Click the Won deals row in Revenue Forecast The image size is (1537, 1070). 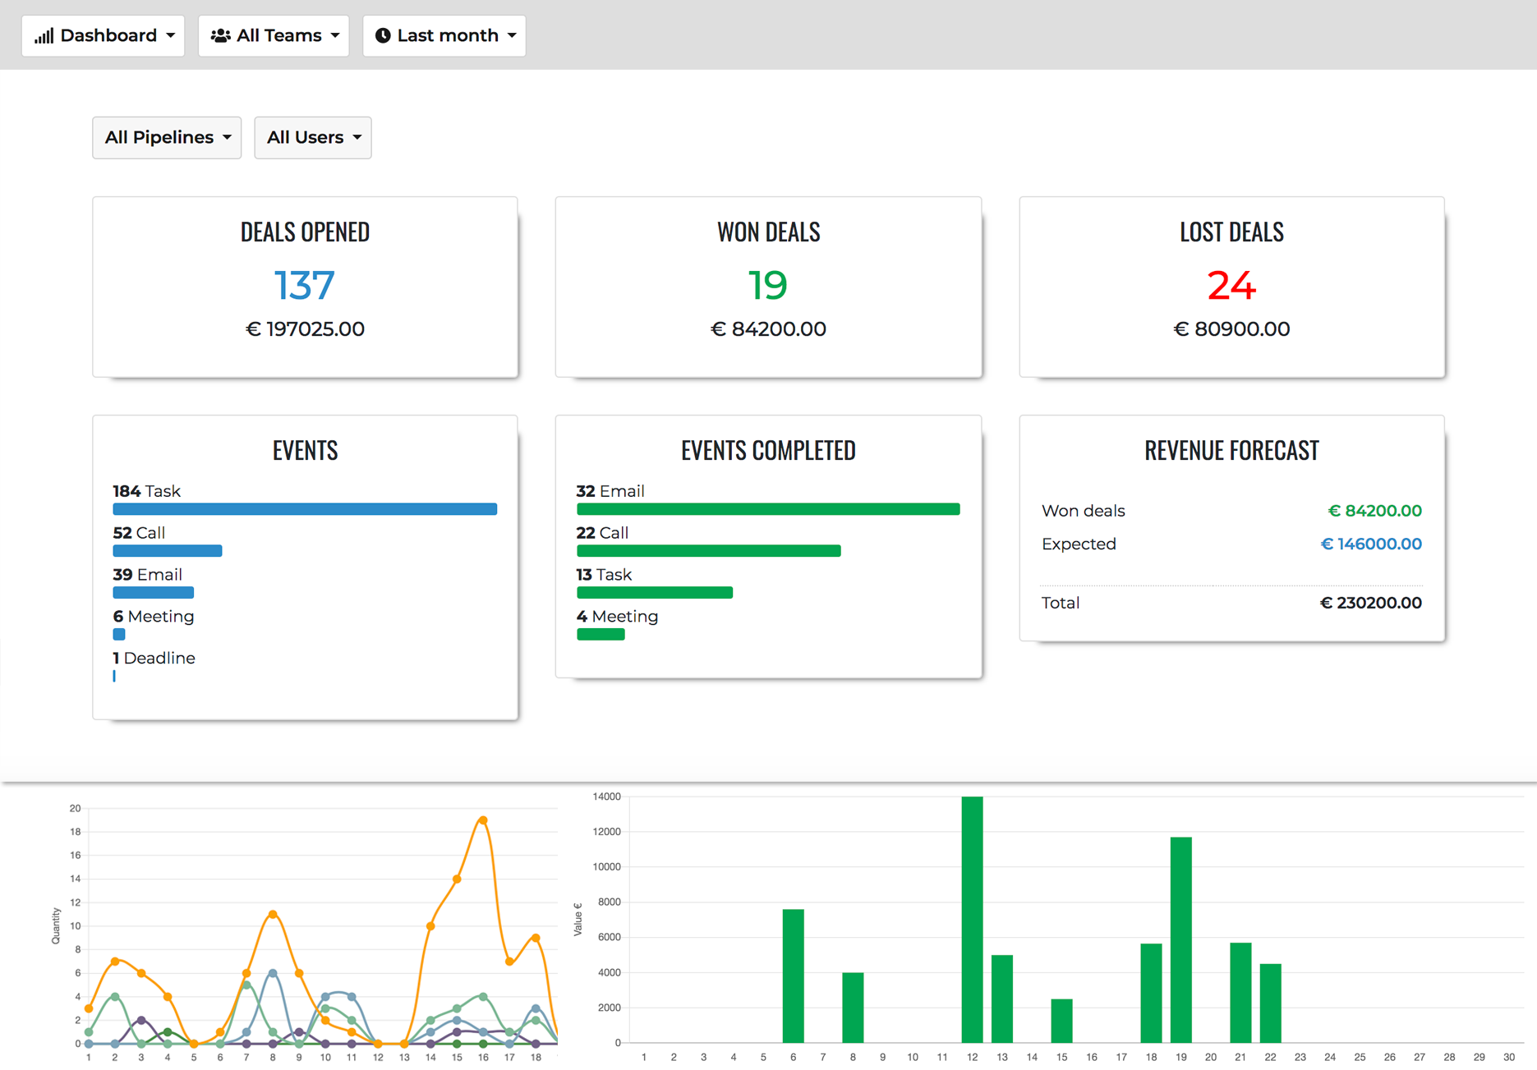(1083, 510)
